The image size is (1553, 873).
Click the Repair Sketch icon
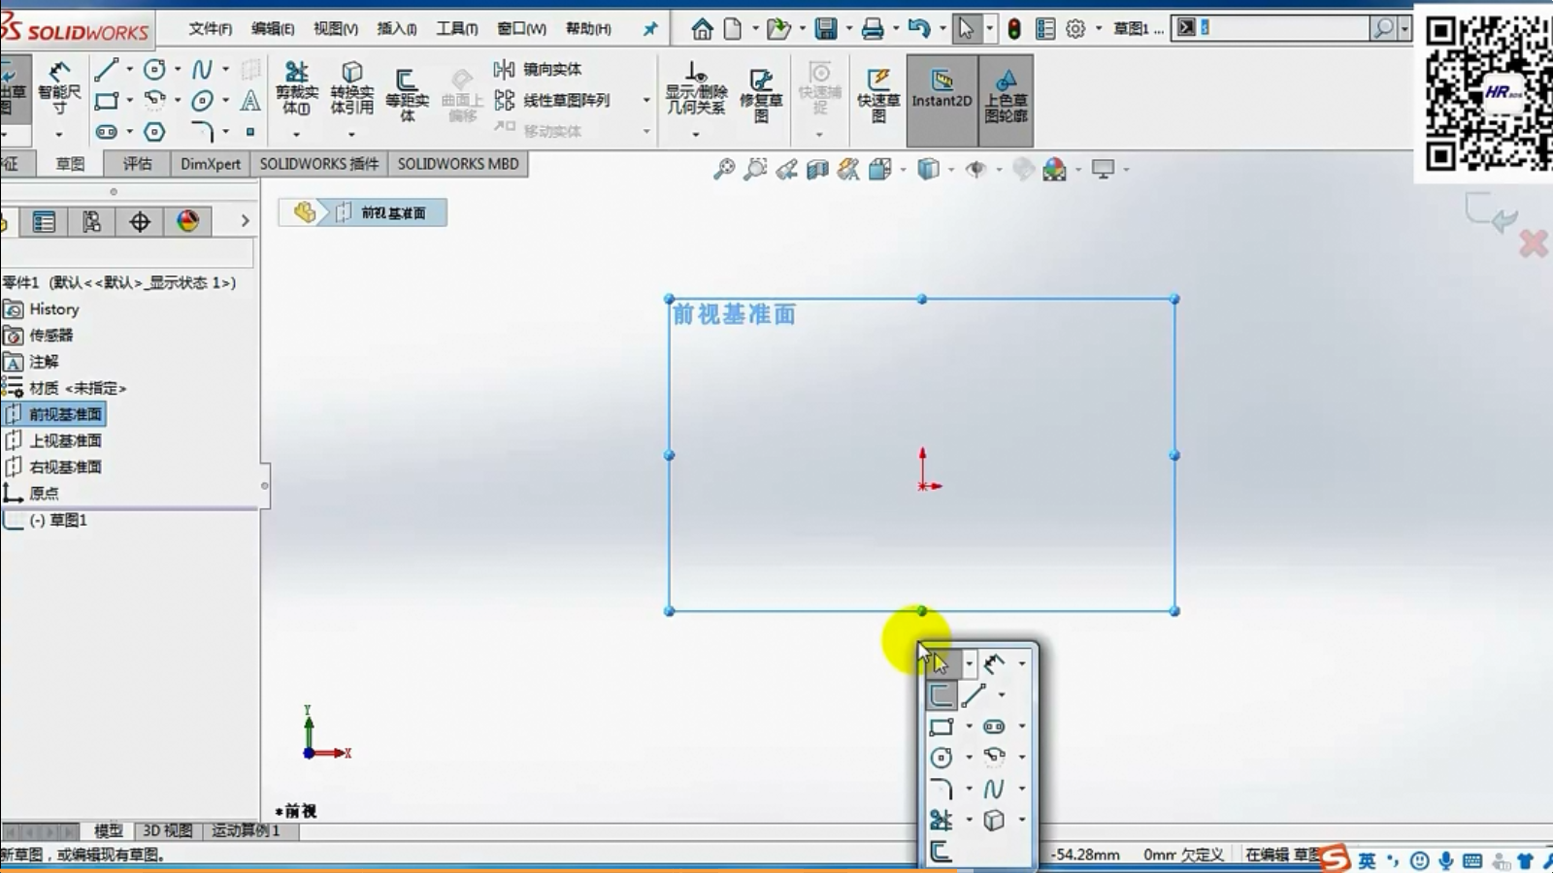click(x=761, y=92)
